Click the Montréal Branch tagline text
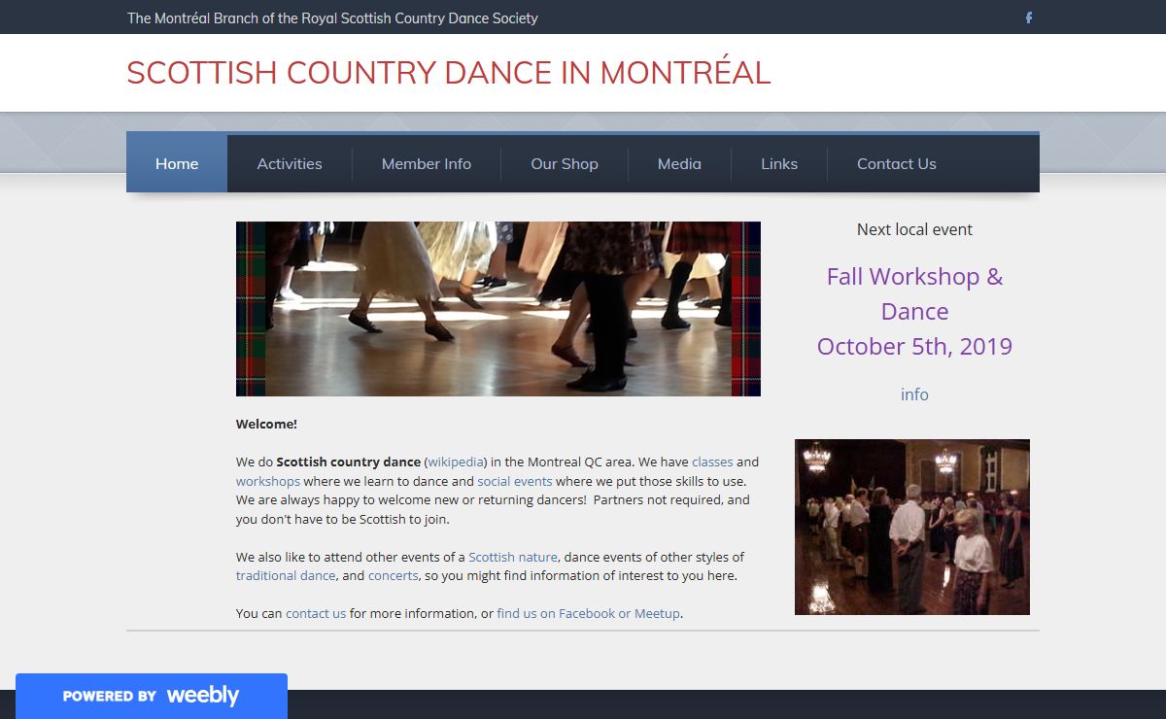 [332, 17]
